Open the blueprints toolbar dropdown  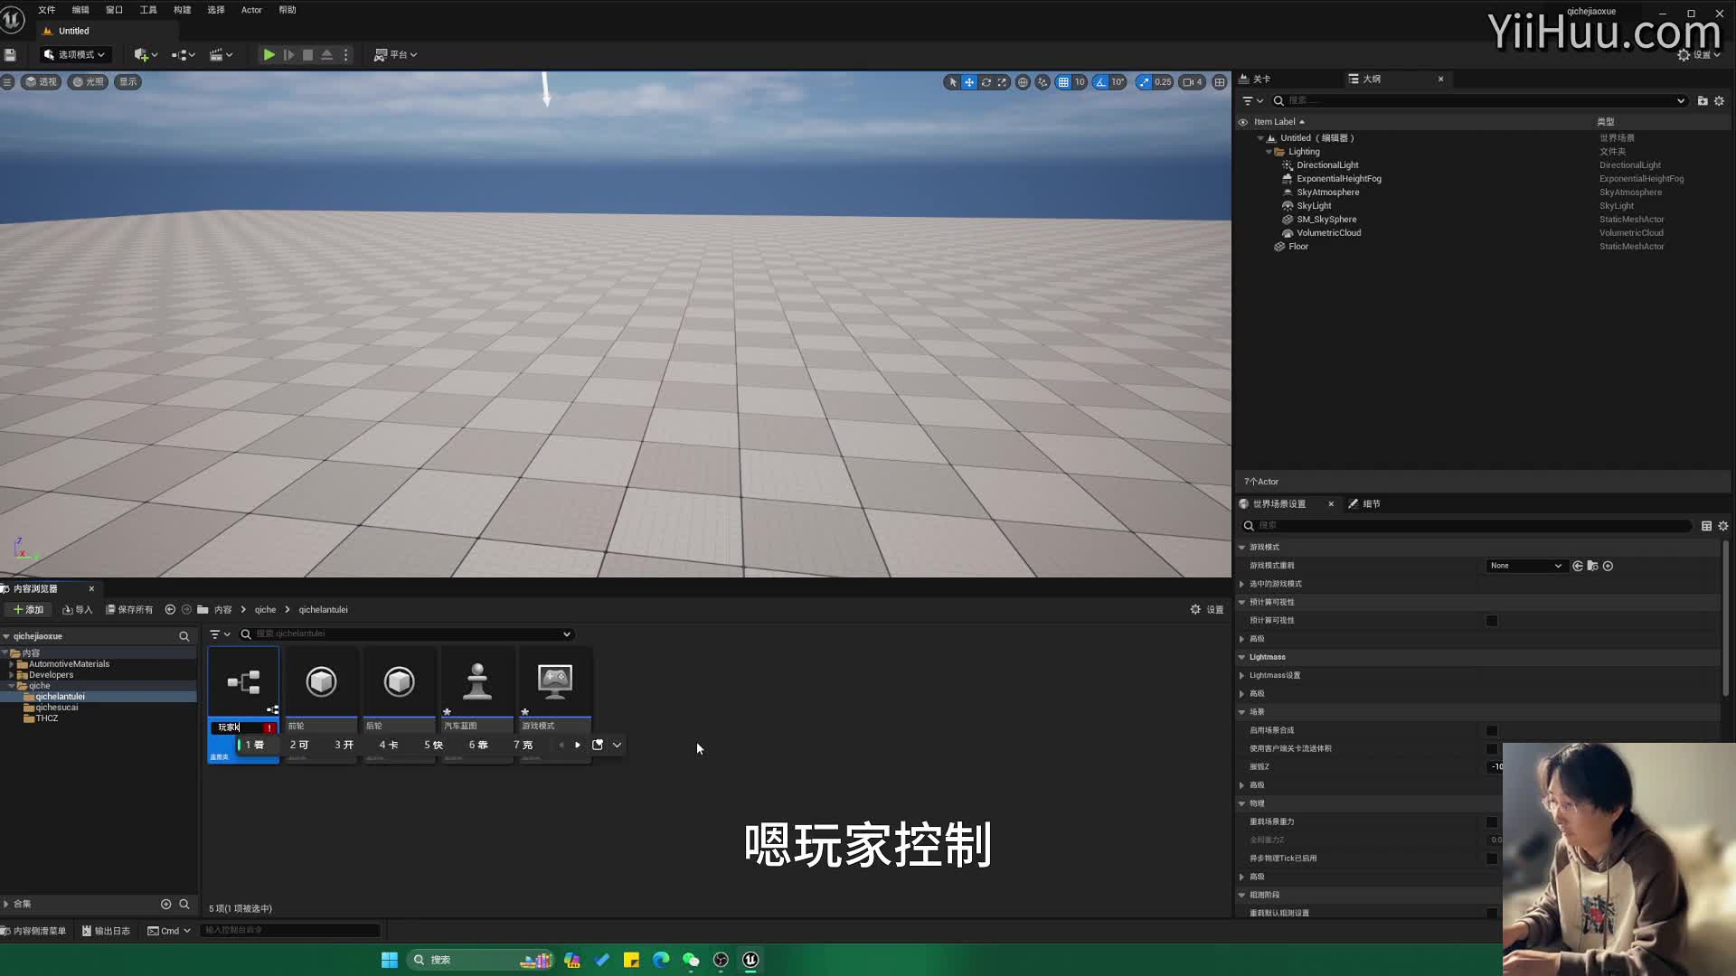(184, 55)
